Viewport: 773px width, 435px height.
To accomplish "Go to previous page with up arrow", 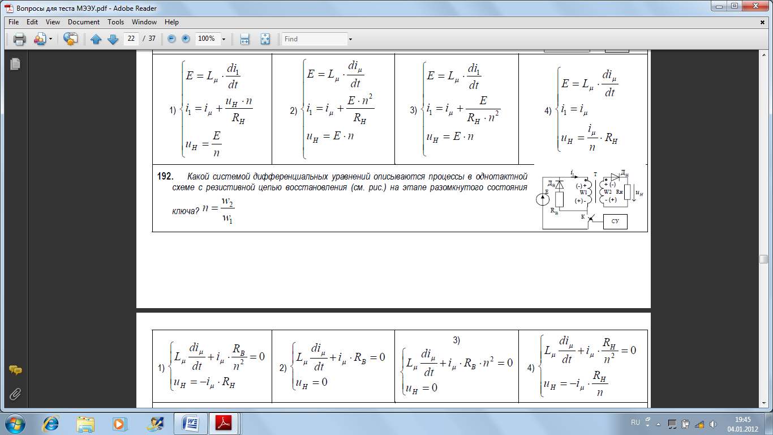I will pyautogui.click(x=96, y=39).
